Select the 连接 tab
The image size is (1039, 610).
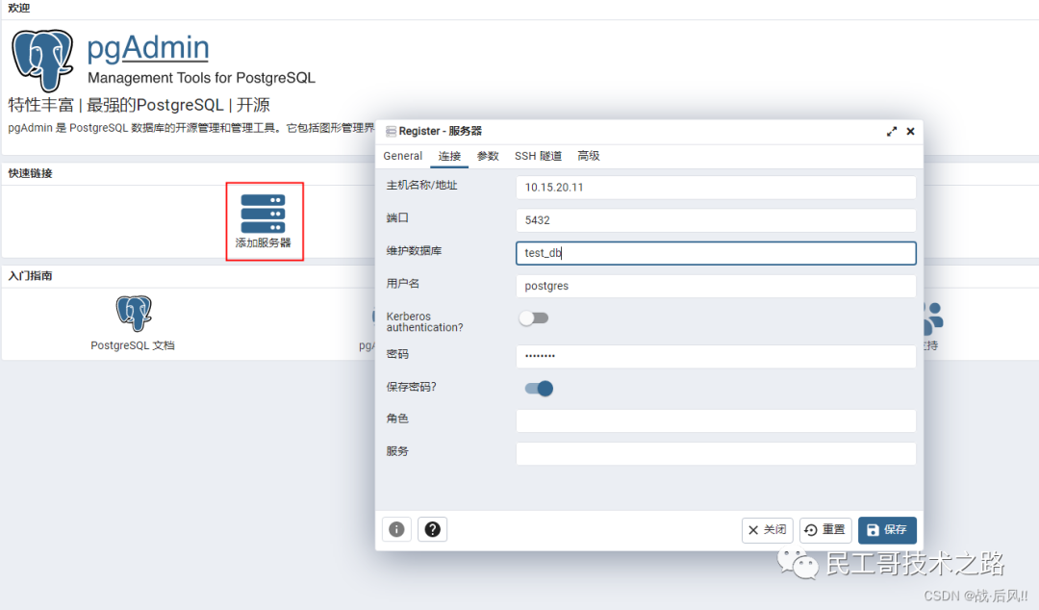pos(449,156)
